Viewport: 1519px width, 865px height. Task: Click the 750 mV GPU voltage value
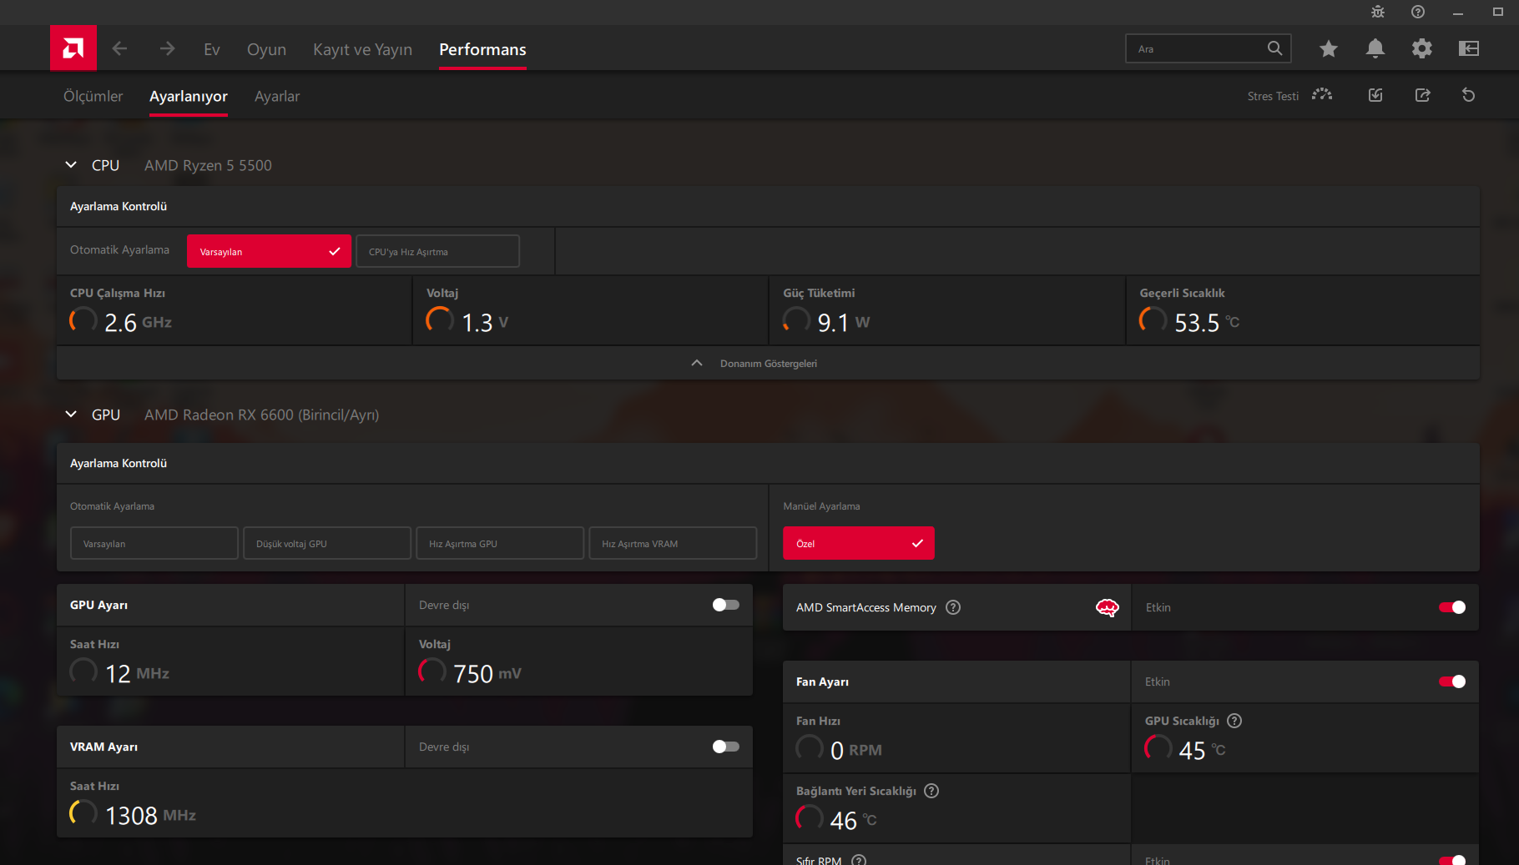tap(487, 674)
